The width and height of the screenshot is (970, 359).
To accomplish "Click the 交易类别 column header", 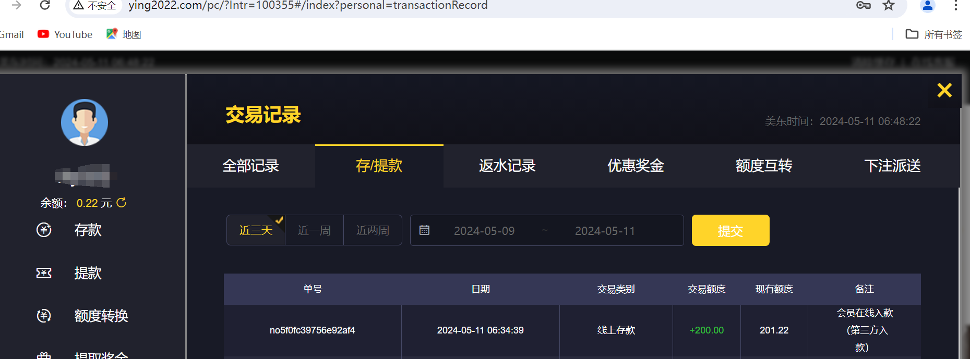I will [616, 289].
